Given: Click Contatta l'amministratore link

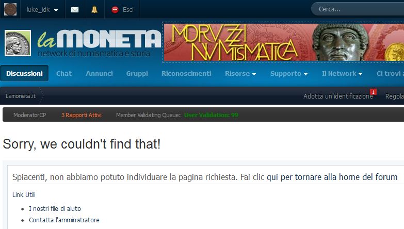Looking at the screenshot, I should (x=64, y=220).
